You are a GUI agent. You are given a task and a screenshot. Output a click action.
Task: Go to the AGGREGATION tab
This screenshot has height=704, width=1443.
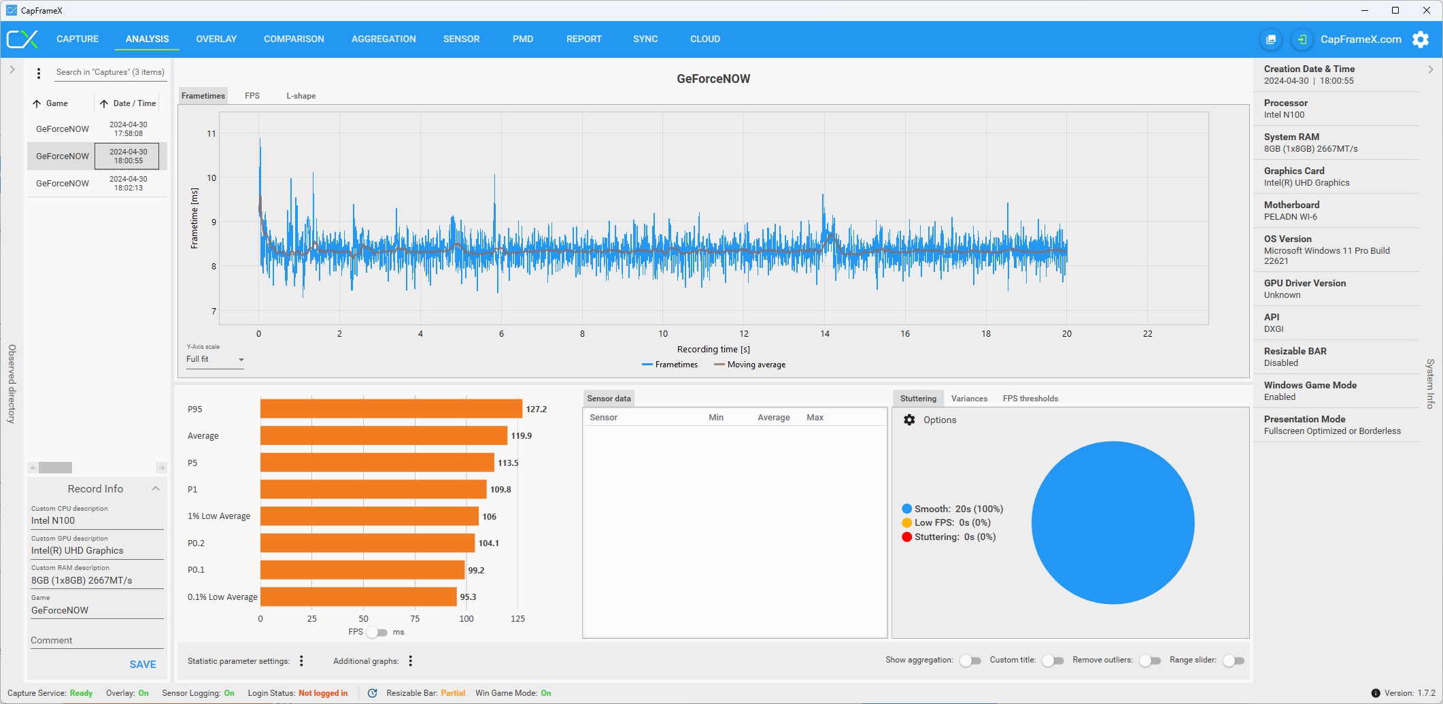coord(384,39)
